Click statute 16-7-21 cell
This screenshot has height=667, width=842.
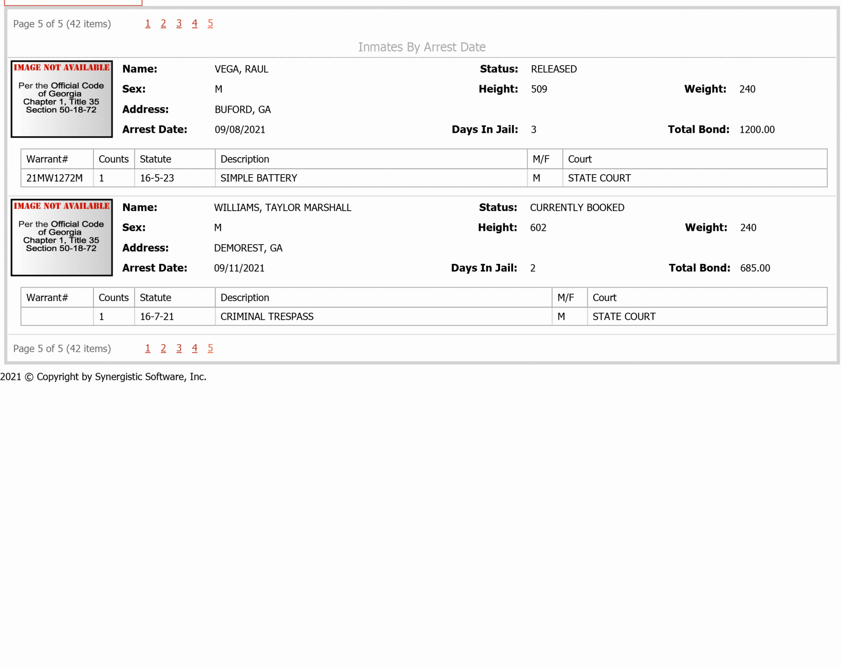point(175,316)
